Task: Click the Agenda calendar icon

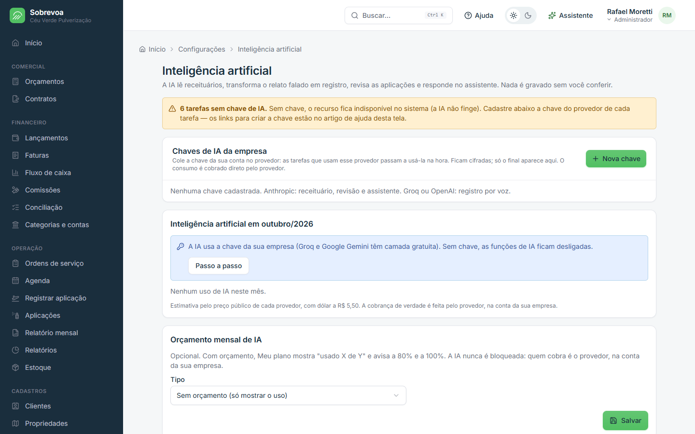Action: tap(15, 281)
